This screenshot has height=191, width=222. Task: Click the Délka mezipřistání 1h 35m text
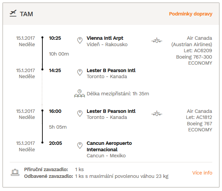pyautogui.click(x=118, y=94)
